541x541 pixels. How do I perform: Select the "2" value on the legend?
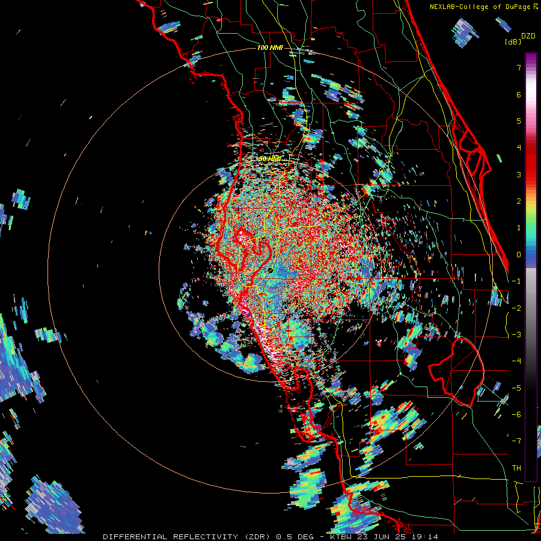coord(519,201)
